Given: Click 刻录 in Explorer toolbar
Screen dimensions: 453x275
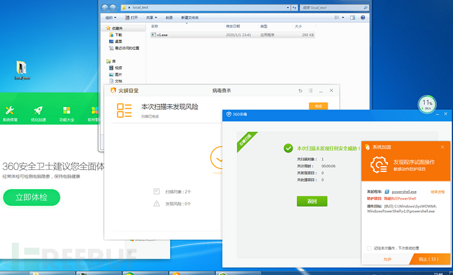Looking at the screenshot, I should pyautogui.click(x=169, y=18).
